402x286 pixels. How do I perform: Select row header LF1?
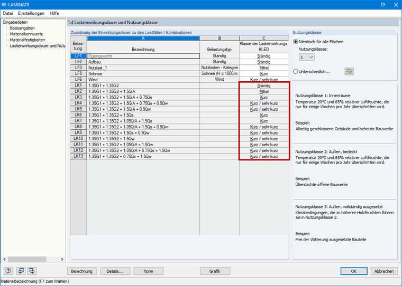coord(78,56)
